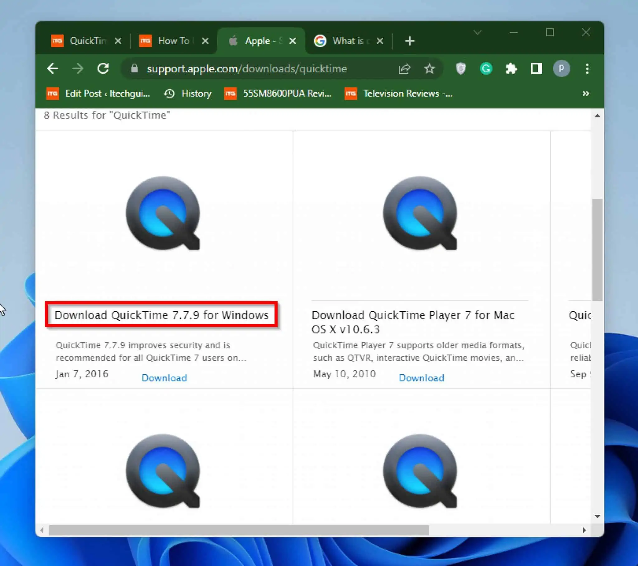Click the vertical scrollbar up arrow
The image size is (638, 566).
click(x=597, y=116)
